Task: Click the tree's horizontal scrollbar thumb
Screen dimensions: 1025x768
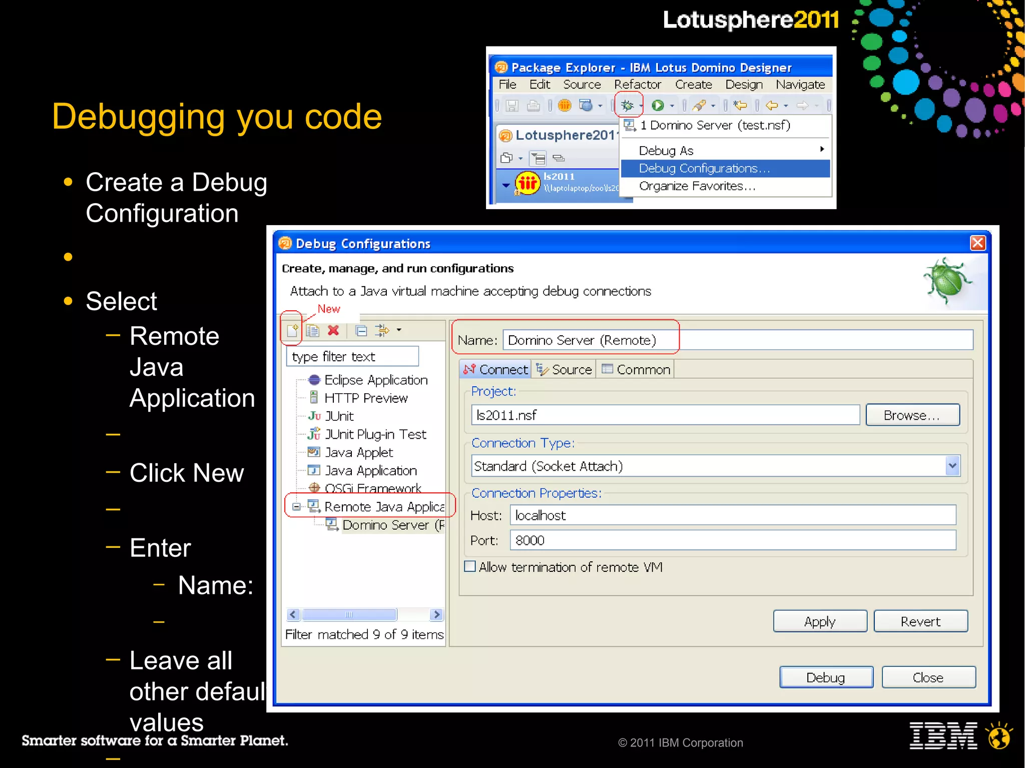Action: [349, 614]
